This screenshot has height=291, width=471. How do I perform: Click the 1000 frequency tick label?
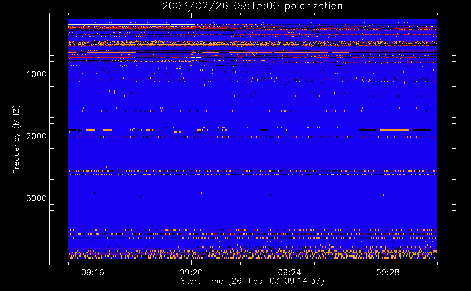coord(37,74)
